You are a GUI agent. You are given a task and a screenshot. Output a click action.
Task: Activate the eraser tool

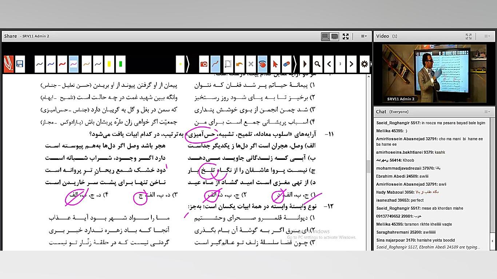point(286,64)
